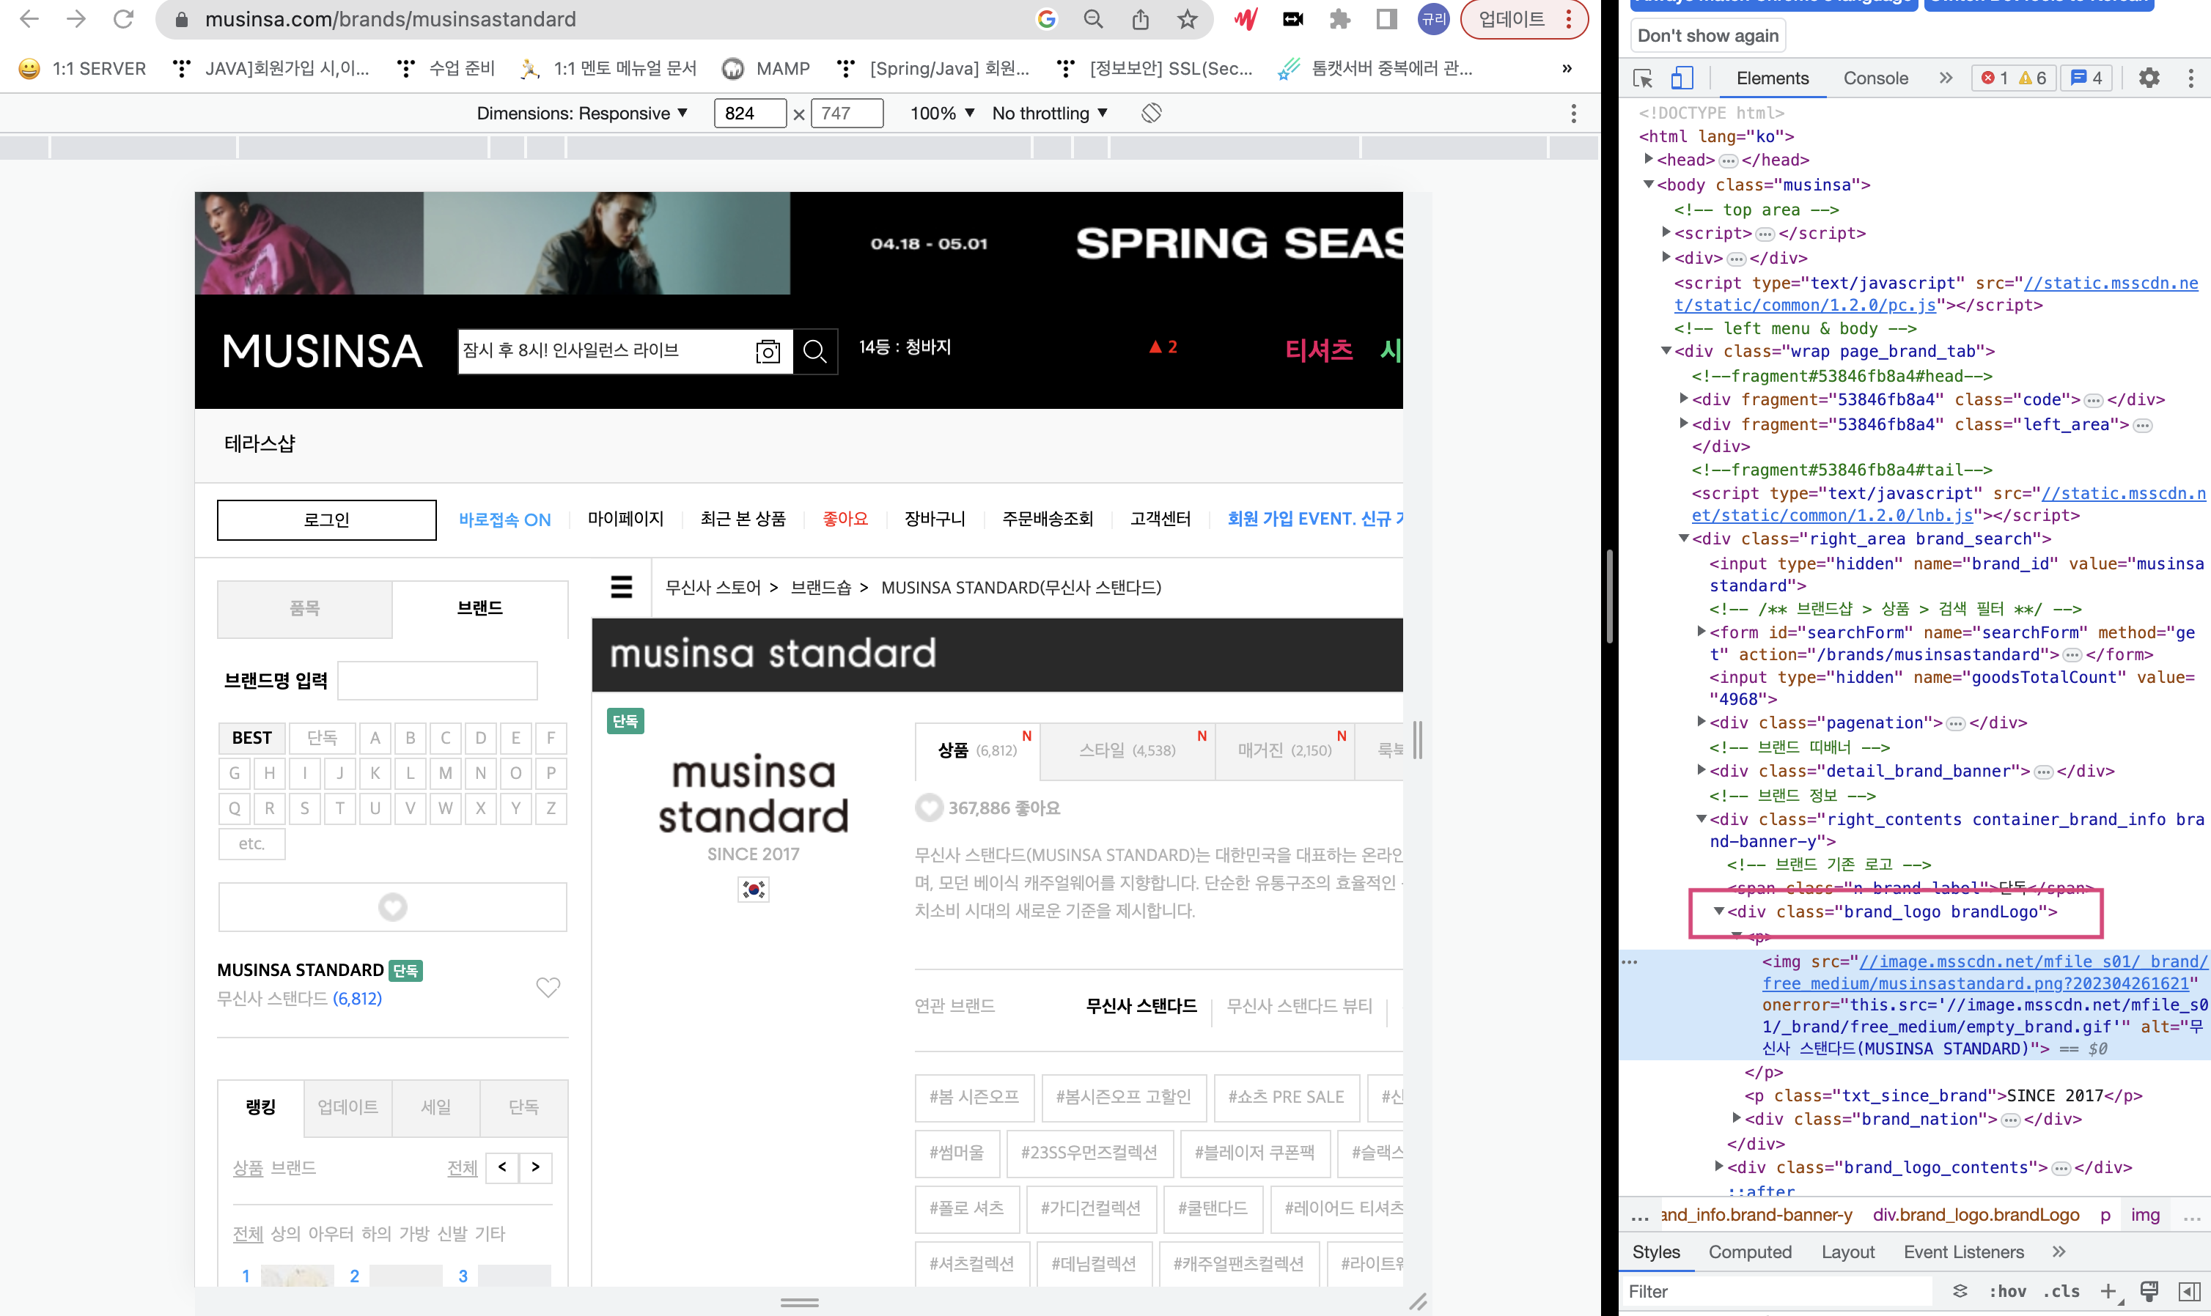Reload the page with the refresh icon
2211x1316 pixels.
123,18
